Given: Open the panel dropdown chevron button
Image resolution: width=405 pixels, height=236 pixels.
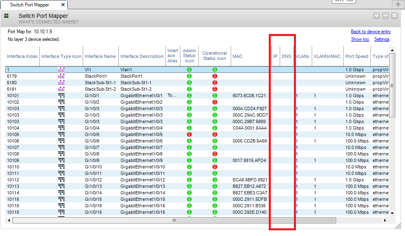Looking at the screenshot, I should tap(377, 16).
